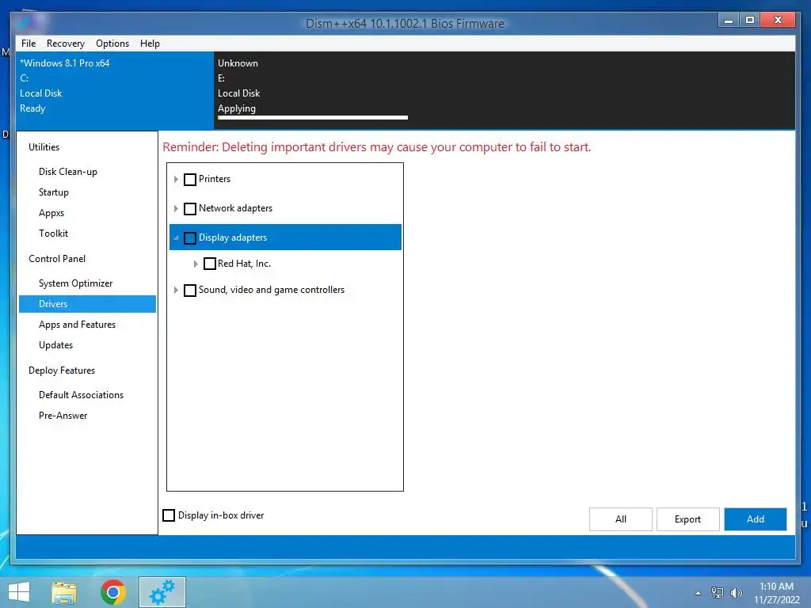
Task: Open the Windows Start button
Action: tap(19, 592)
